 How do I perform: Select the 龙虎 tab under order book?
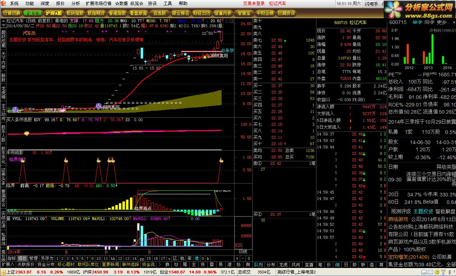pyautogui.click(x=283, y=265)
